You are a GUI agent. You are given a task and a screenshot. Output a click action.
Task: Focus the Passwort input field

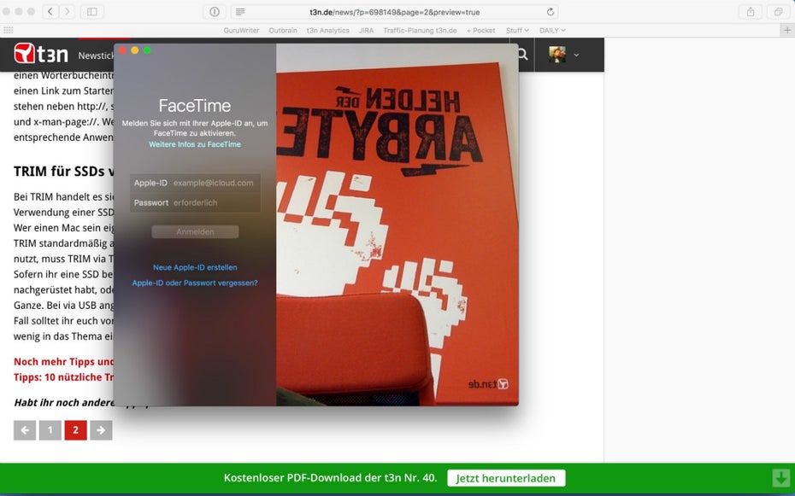(x=195, y=202)
